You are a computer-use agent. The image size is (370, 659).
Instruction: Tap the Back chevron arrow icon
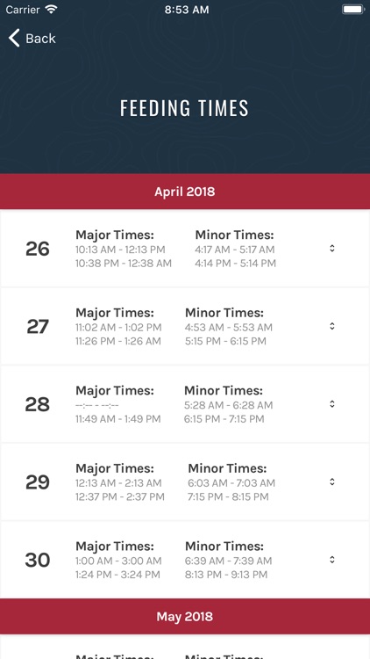click(14, 39)
